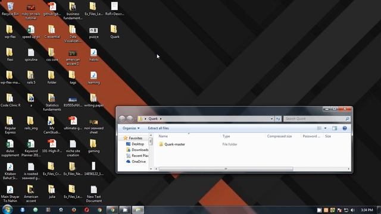Open the Recycle Bin desktop icon
Image resolution: width=381 pixels, height=214 pixels.
click(x=10, y=9)
